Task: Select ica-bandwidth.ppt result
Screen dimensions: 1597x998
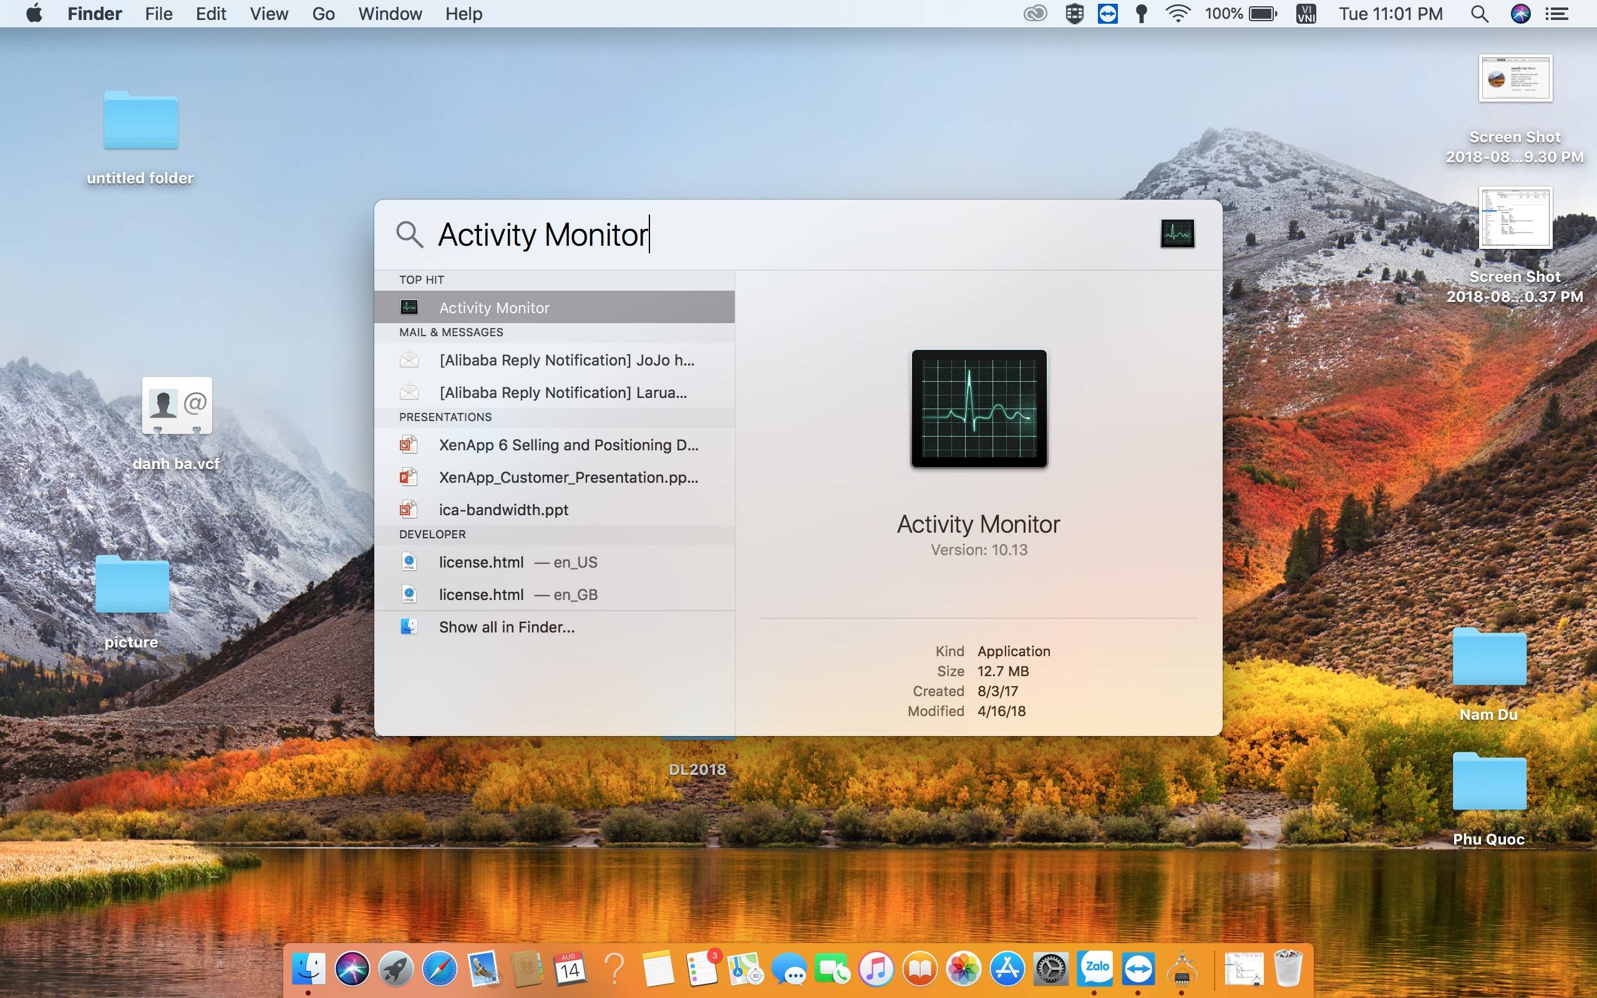Action: click(555, 510)
